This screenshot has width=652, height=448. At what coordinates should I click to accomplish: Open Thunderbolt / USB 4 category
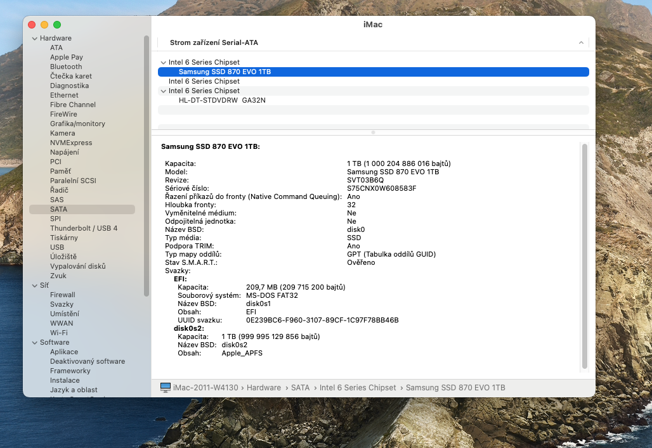[x=84, y=228]
